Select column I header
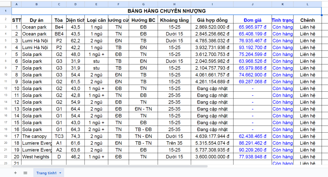The height and width of the screenshot is (177, 328). [x=212, y=4]
